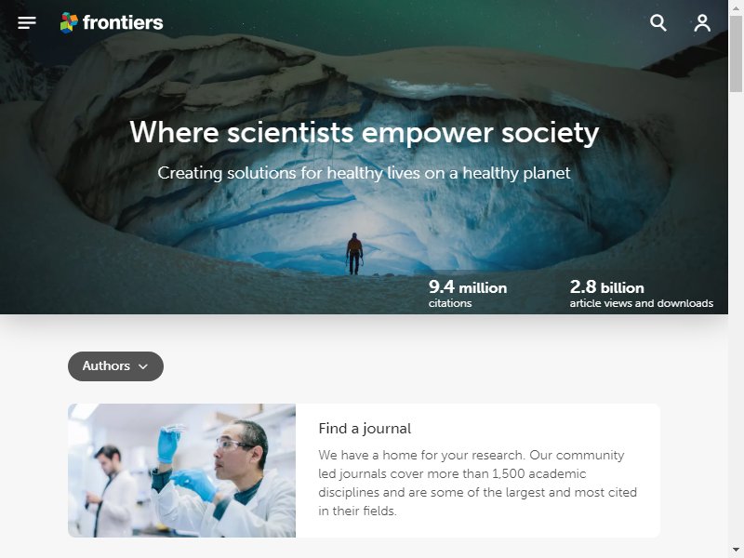Screen dimensions: 744x558
Task: Click the Find a journal description text
Action: click(477, 483)
